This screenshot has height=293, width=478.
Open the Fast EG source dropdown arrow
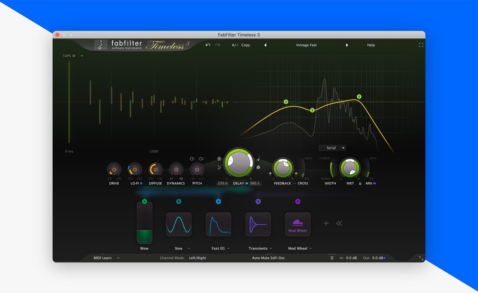tap(228, 248)
